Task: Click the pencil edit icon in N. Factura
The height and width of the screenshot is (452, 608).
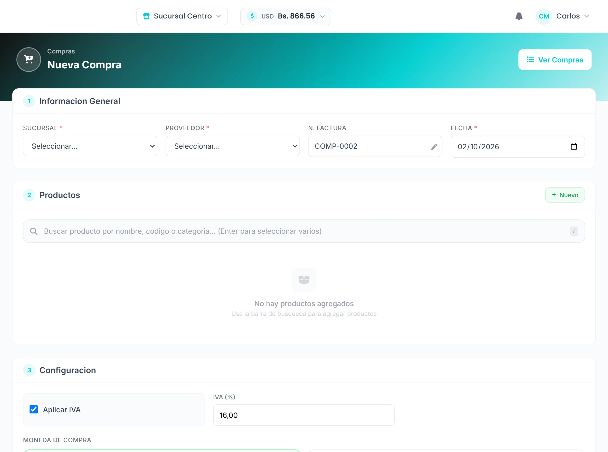Action: [434, 147]
